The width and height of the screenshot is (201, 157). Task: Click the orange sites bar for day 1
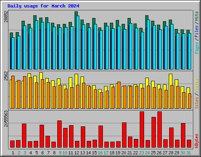[x=13, y=92]
